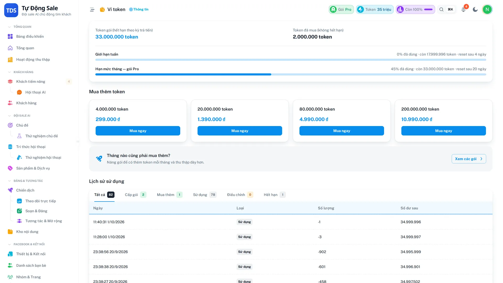Screen dimensions: 503x283
Task: Open Hội thoại AI chat icon
Action: click(x=19, y=92)
